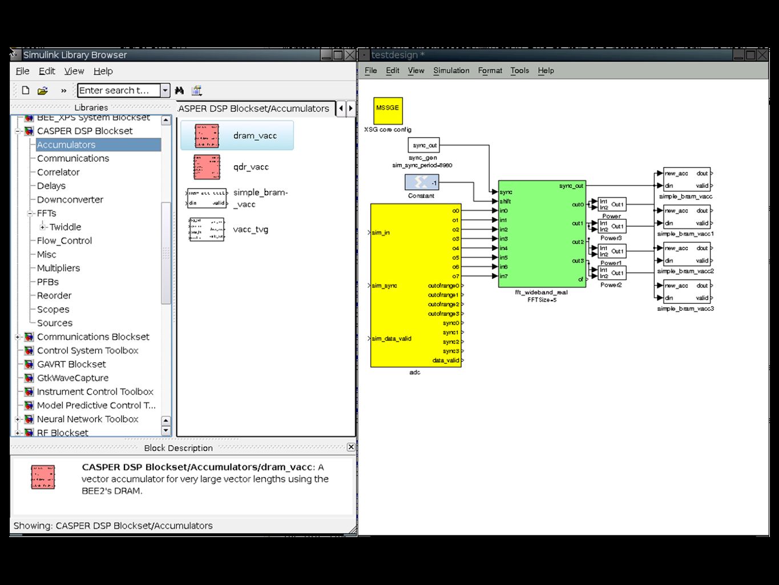The height and width of the screenshot is (585, 779).
Task: Select Sources in the library tree
Action: (x=55, y=323)
